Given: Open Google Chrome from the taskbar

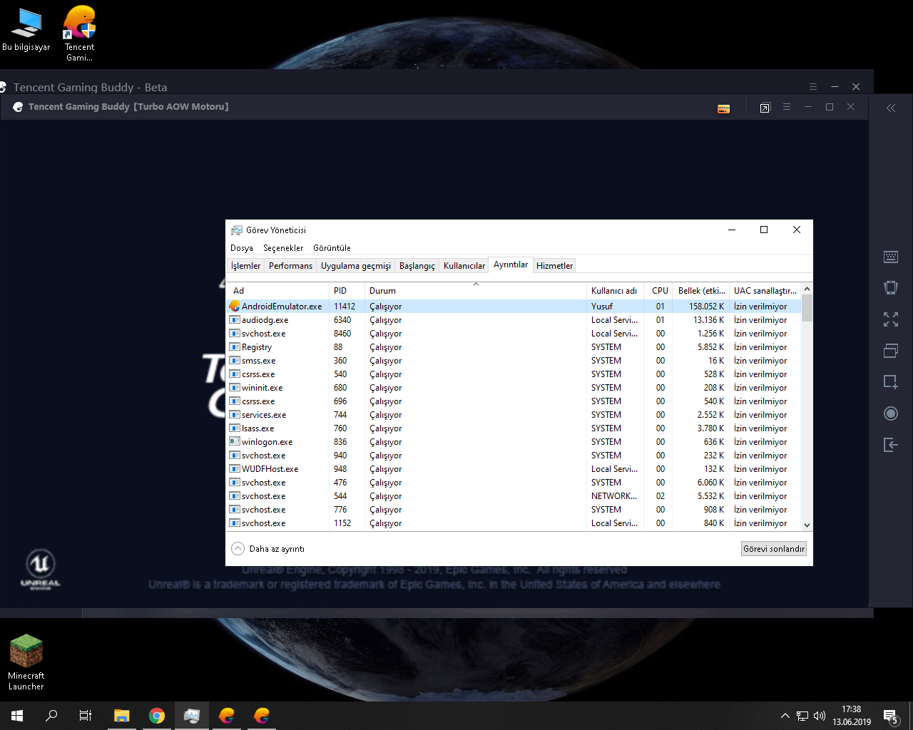Looking at the screenshot, I should (157, 716).
